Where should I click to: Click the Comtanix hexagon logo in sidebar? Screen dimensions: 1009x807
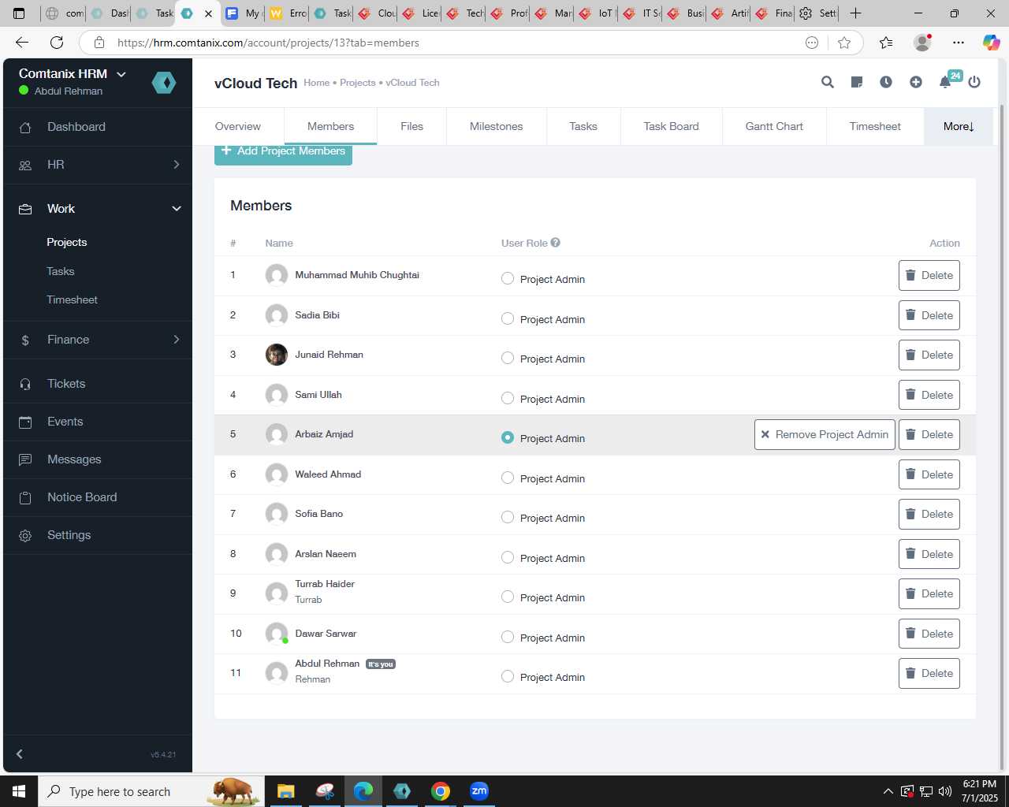(164, 82)
